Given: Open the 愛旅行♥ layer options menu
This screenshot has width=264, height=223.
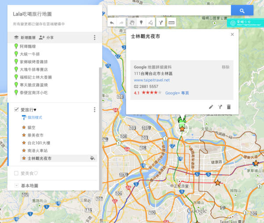Looking at the screenshot, I should point(94,110).
